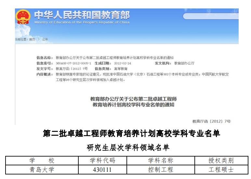The image size is (251, 179).
Task: Select issuing agency 教育部办公厅
Action: click(x=184, y=63)
